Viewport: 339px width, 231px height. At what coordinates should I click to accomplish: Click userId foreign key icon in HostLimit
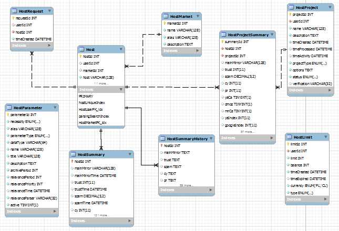point(288,151)
